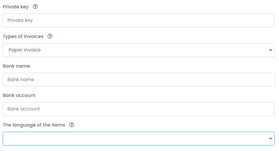The image size is (279, 151).
Task: Expand the Types of Invoices dropdown
Action: [139, 50]
